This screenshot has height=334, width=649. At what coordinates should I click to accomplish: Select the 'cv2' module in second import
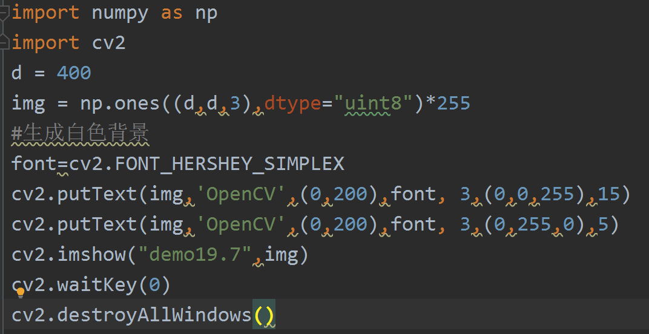[x=108, y=43]
